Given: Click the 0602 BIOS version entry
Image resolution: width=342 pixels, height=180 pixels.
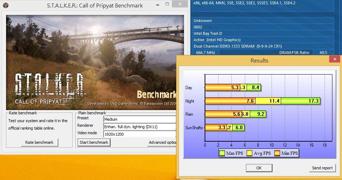Looking at the screenshot, I should pos(198,27).
